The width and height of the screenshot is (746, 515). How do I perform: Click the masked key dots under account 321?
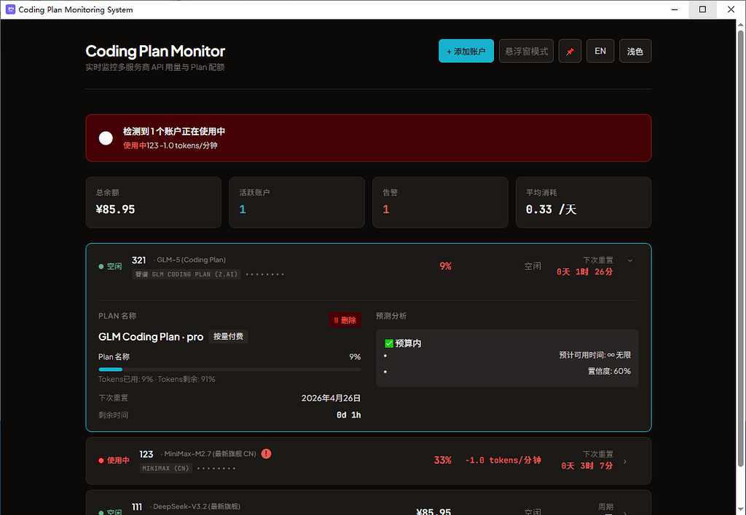(265, 274)
